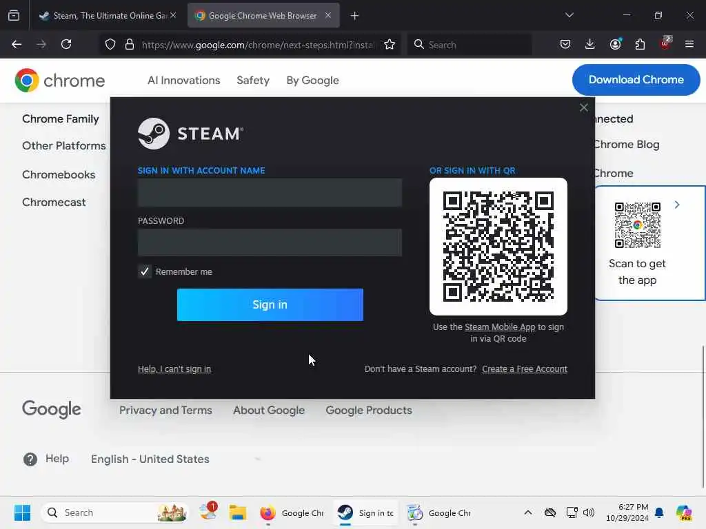Open Chrome Family footer link
Viewport: 706px width, 529px height.
pos(61,118)
